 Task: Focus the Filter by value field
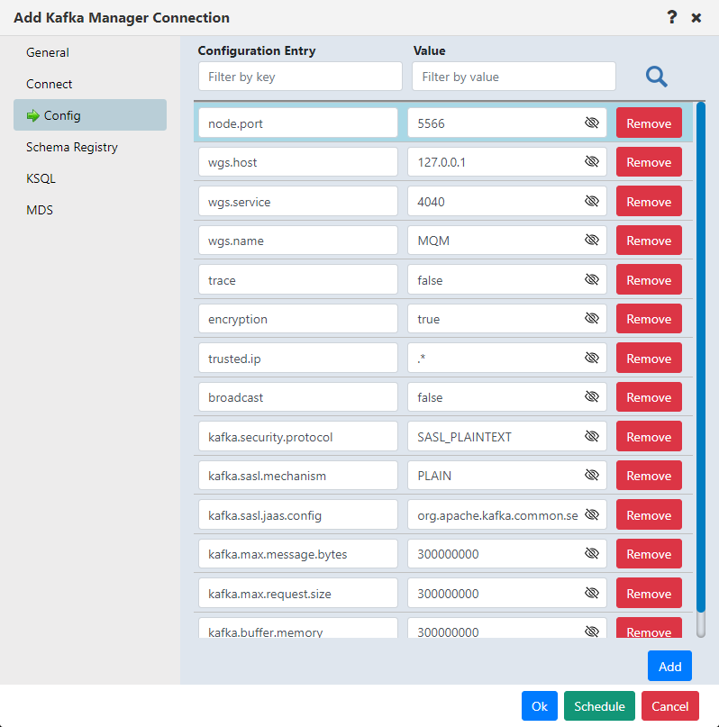click(x=514, y=77)
